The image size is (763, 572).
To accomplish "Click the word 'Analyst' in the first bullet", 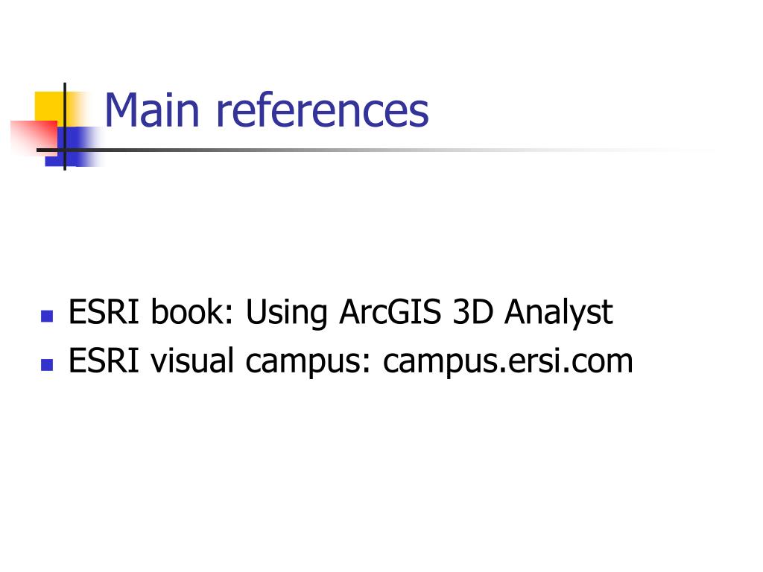I will pos(558,312).
